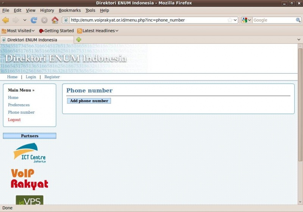This screenshot has height=212, width=303.
Task: Click the scrollbar down arrow
Action: [300, 202]
